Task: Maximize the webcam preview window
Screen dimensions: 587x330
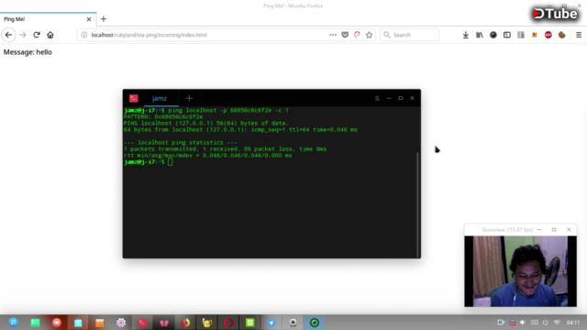Action: (x=554, y=230)
